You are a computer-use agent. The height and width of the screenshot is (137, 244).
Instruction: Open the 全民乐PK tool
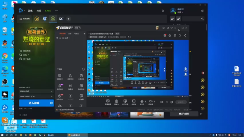point(59,97)
